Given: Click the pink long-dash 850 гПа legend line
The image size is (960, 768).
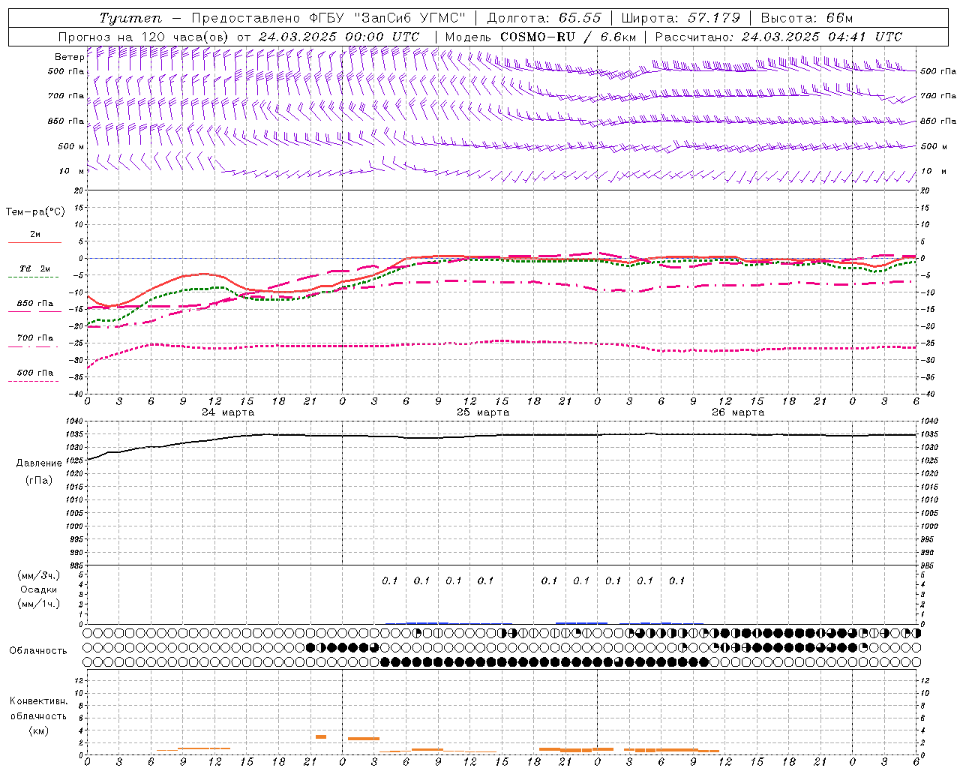Looking at the screenshot, I should pos(34,311).
